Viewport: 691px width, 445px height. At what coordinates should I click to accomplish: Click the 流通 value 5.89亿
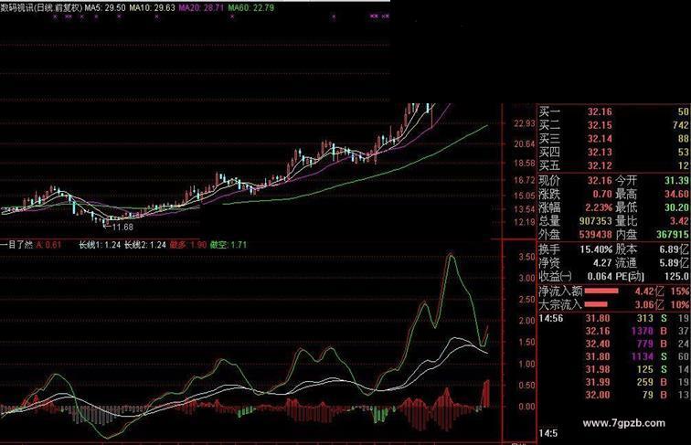click(674, 263)
